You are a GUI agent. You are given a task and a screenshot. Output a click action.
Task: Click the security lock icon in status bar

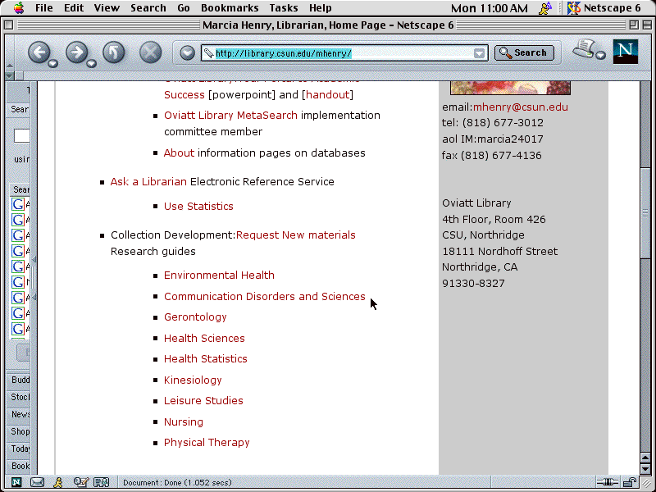point(629,482)
